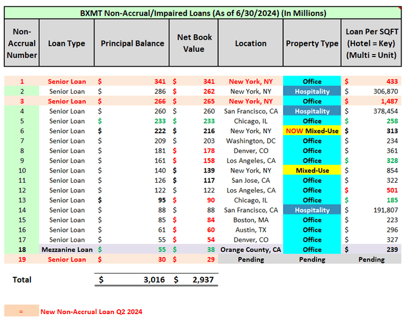This screenshot has height=323, width=406.
Task: Click the Loan Per SQFT header
Action: [371, 43]
